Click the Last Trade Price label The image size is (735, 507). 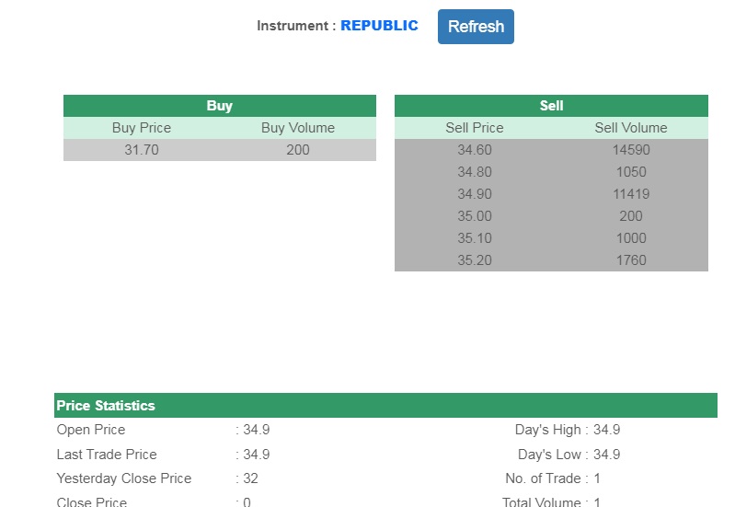[x=107, y=455]
